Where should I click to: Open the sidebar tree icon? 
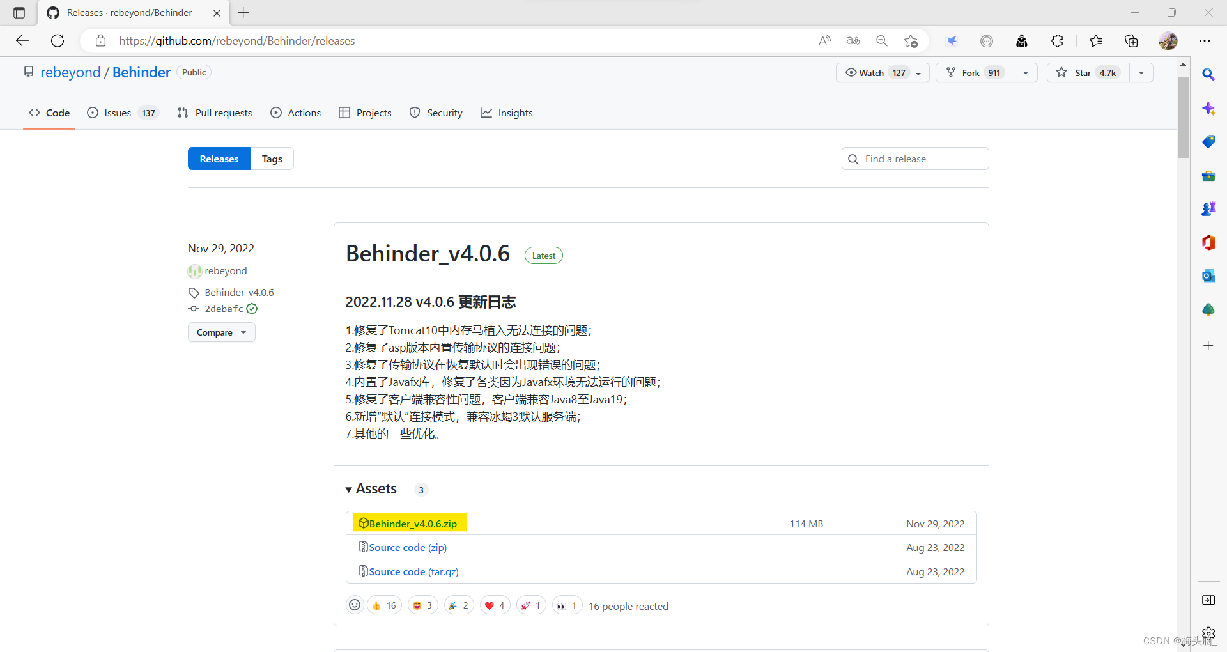(1208, 310)
